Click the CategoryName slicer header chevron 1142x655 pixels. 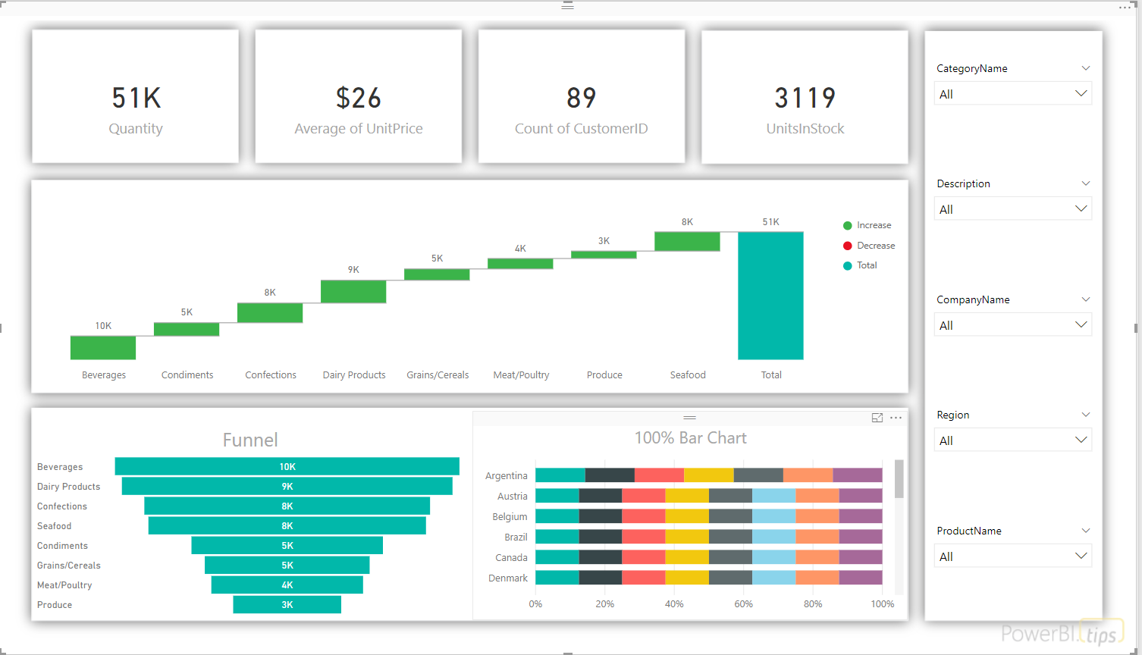[1085, 68]
